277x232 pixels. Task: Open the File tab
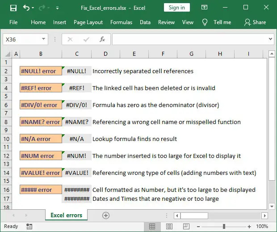click(x=13, y=22)
